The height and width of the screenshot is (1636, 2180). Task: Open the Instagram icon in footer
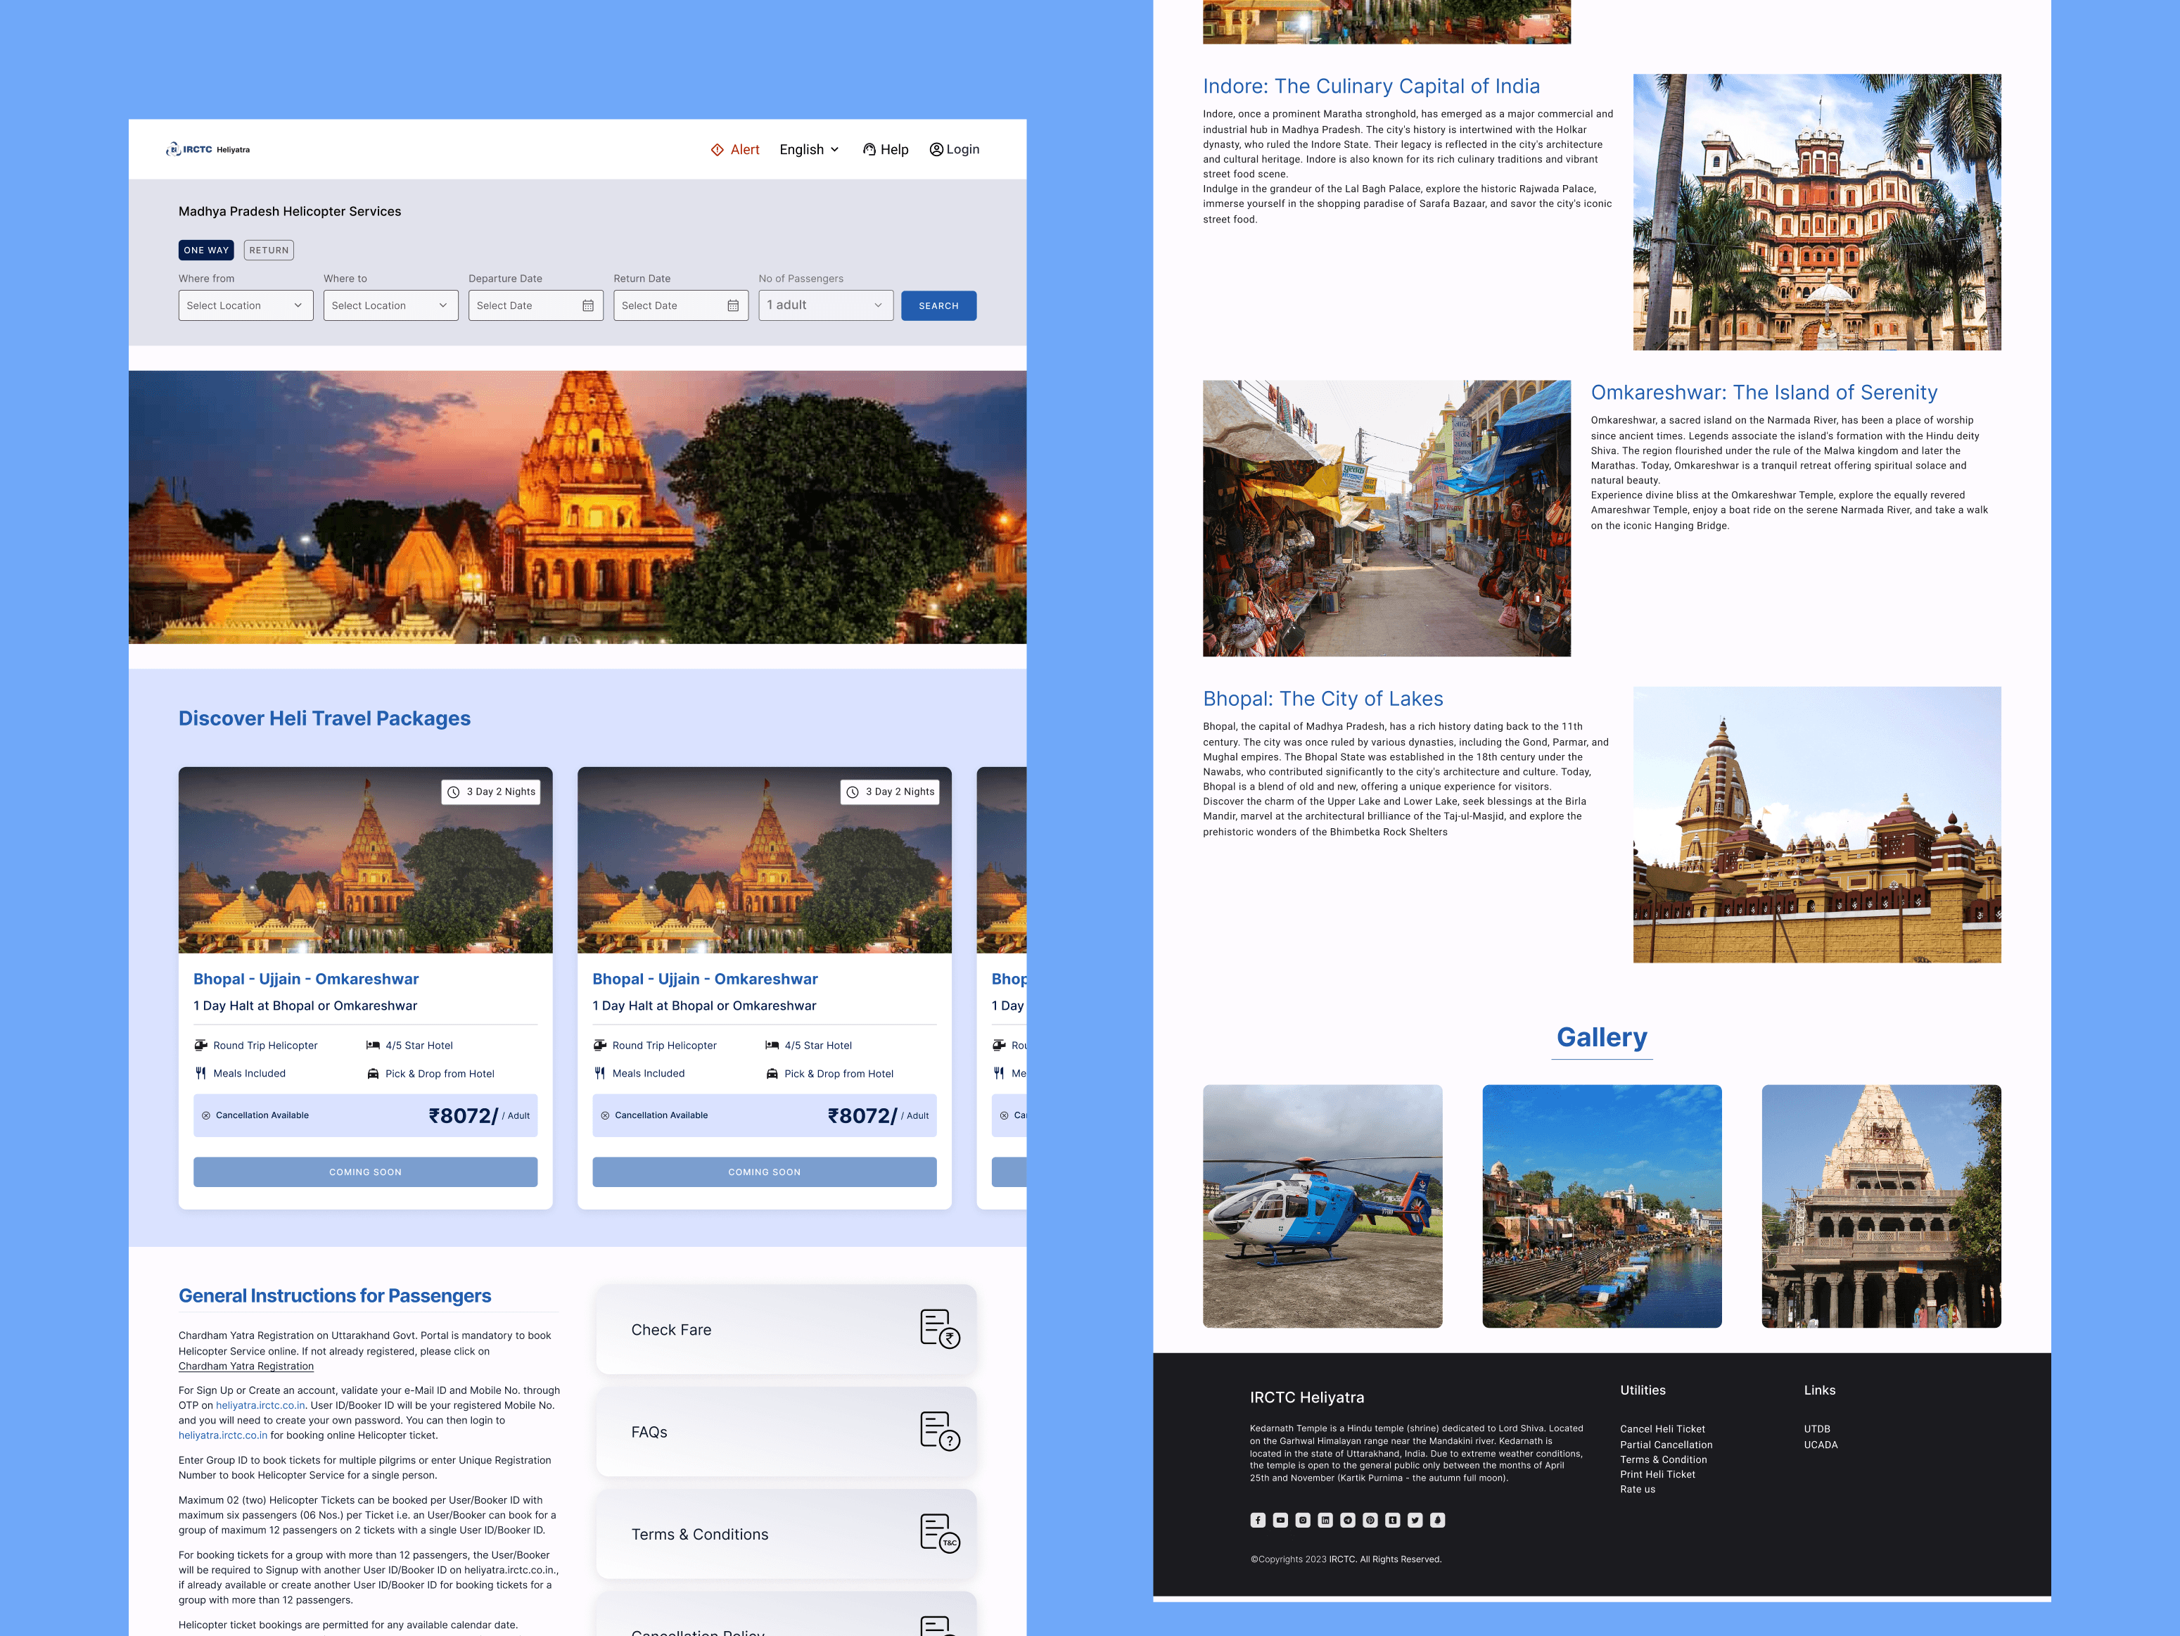click(x=1303, y=1520)
